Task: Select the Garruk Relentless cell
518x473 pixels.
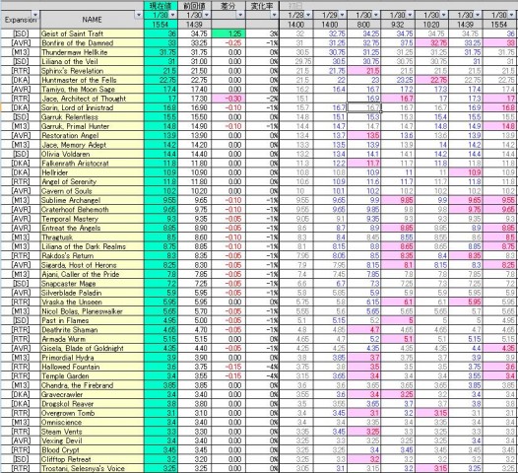Action: [x=92, y=116]
